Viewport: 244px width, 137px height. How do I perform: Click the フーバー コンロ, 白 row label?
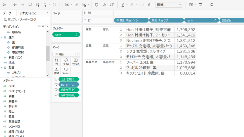(x=140, y=62)
